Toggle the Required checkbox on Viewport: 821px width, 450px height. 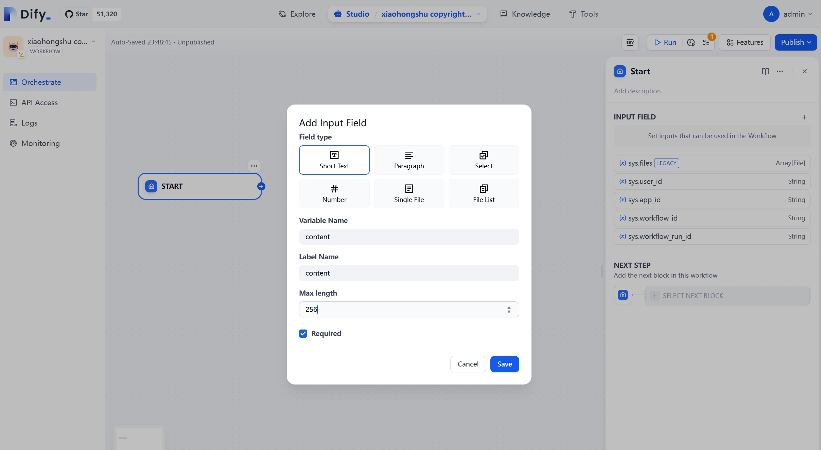click(303, 333)
